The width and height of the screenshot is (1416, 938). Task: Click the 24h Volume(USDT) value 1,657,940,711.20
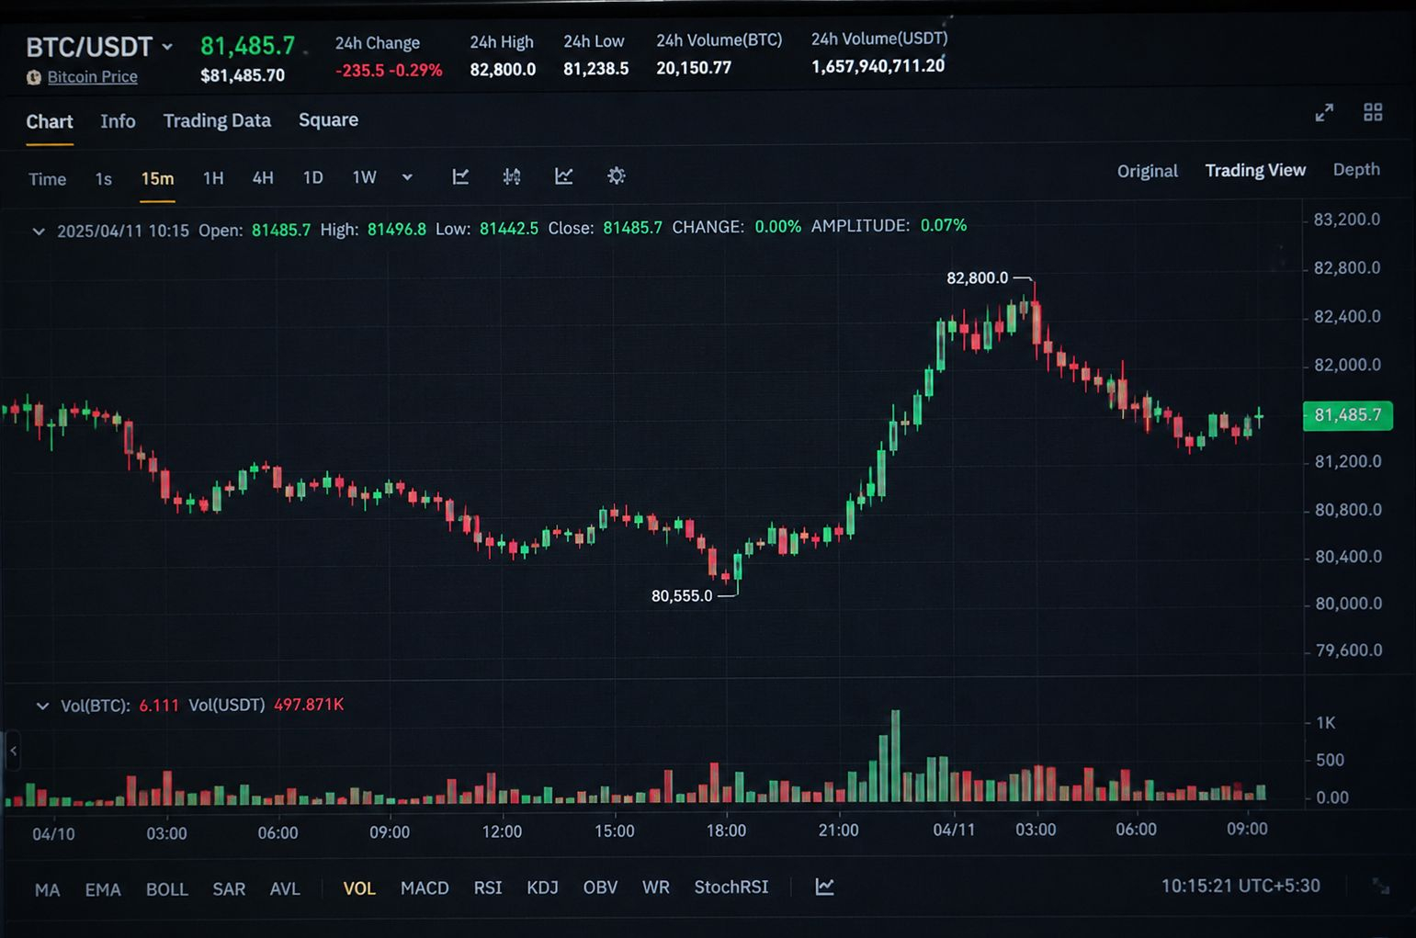coord(878,66)
